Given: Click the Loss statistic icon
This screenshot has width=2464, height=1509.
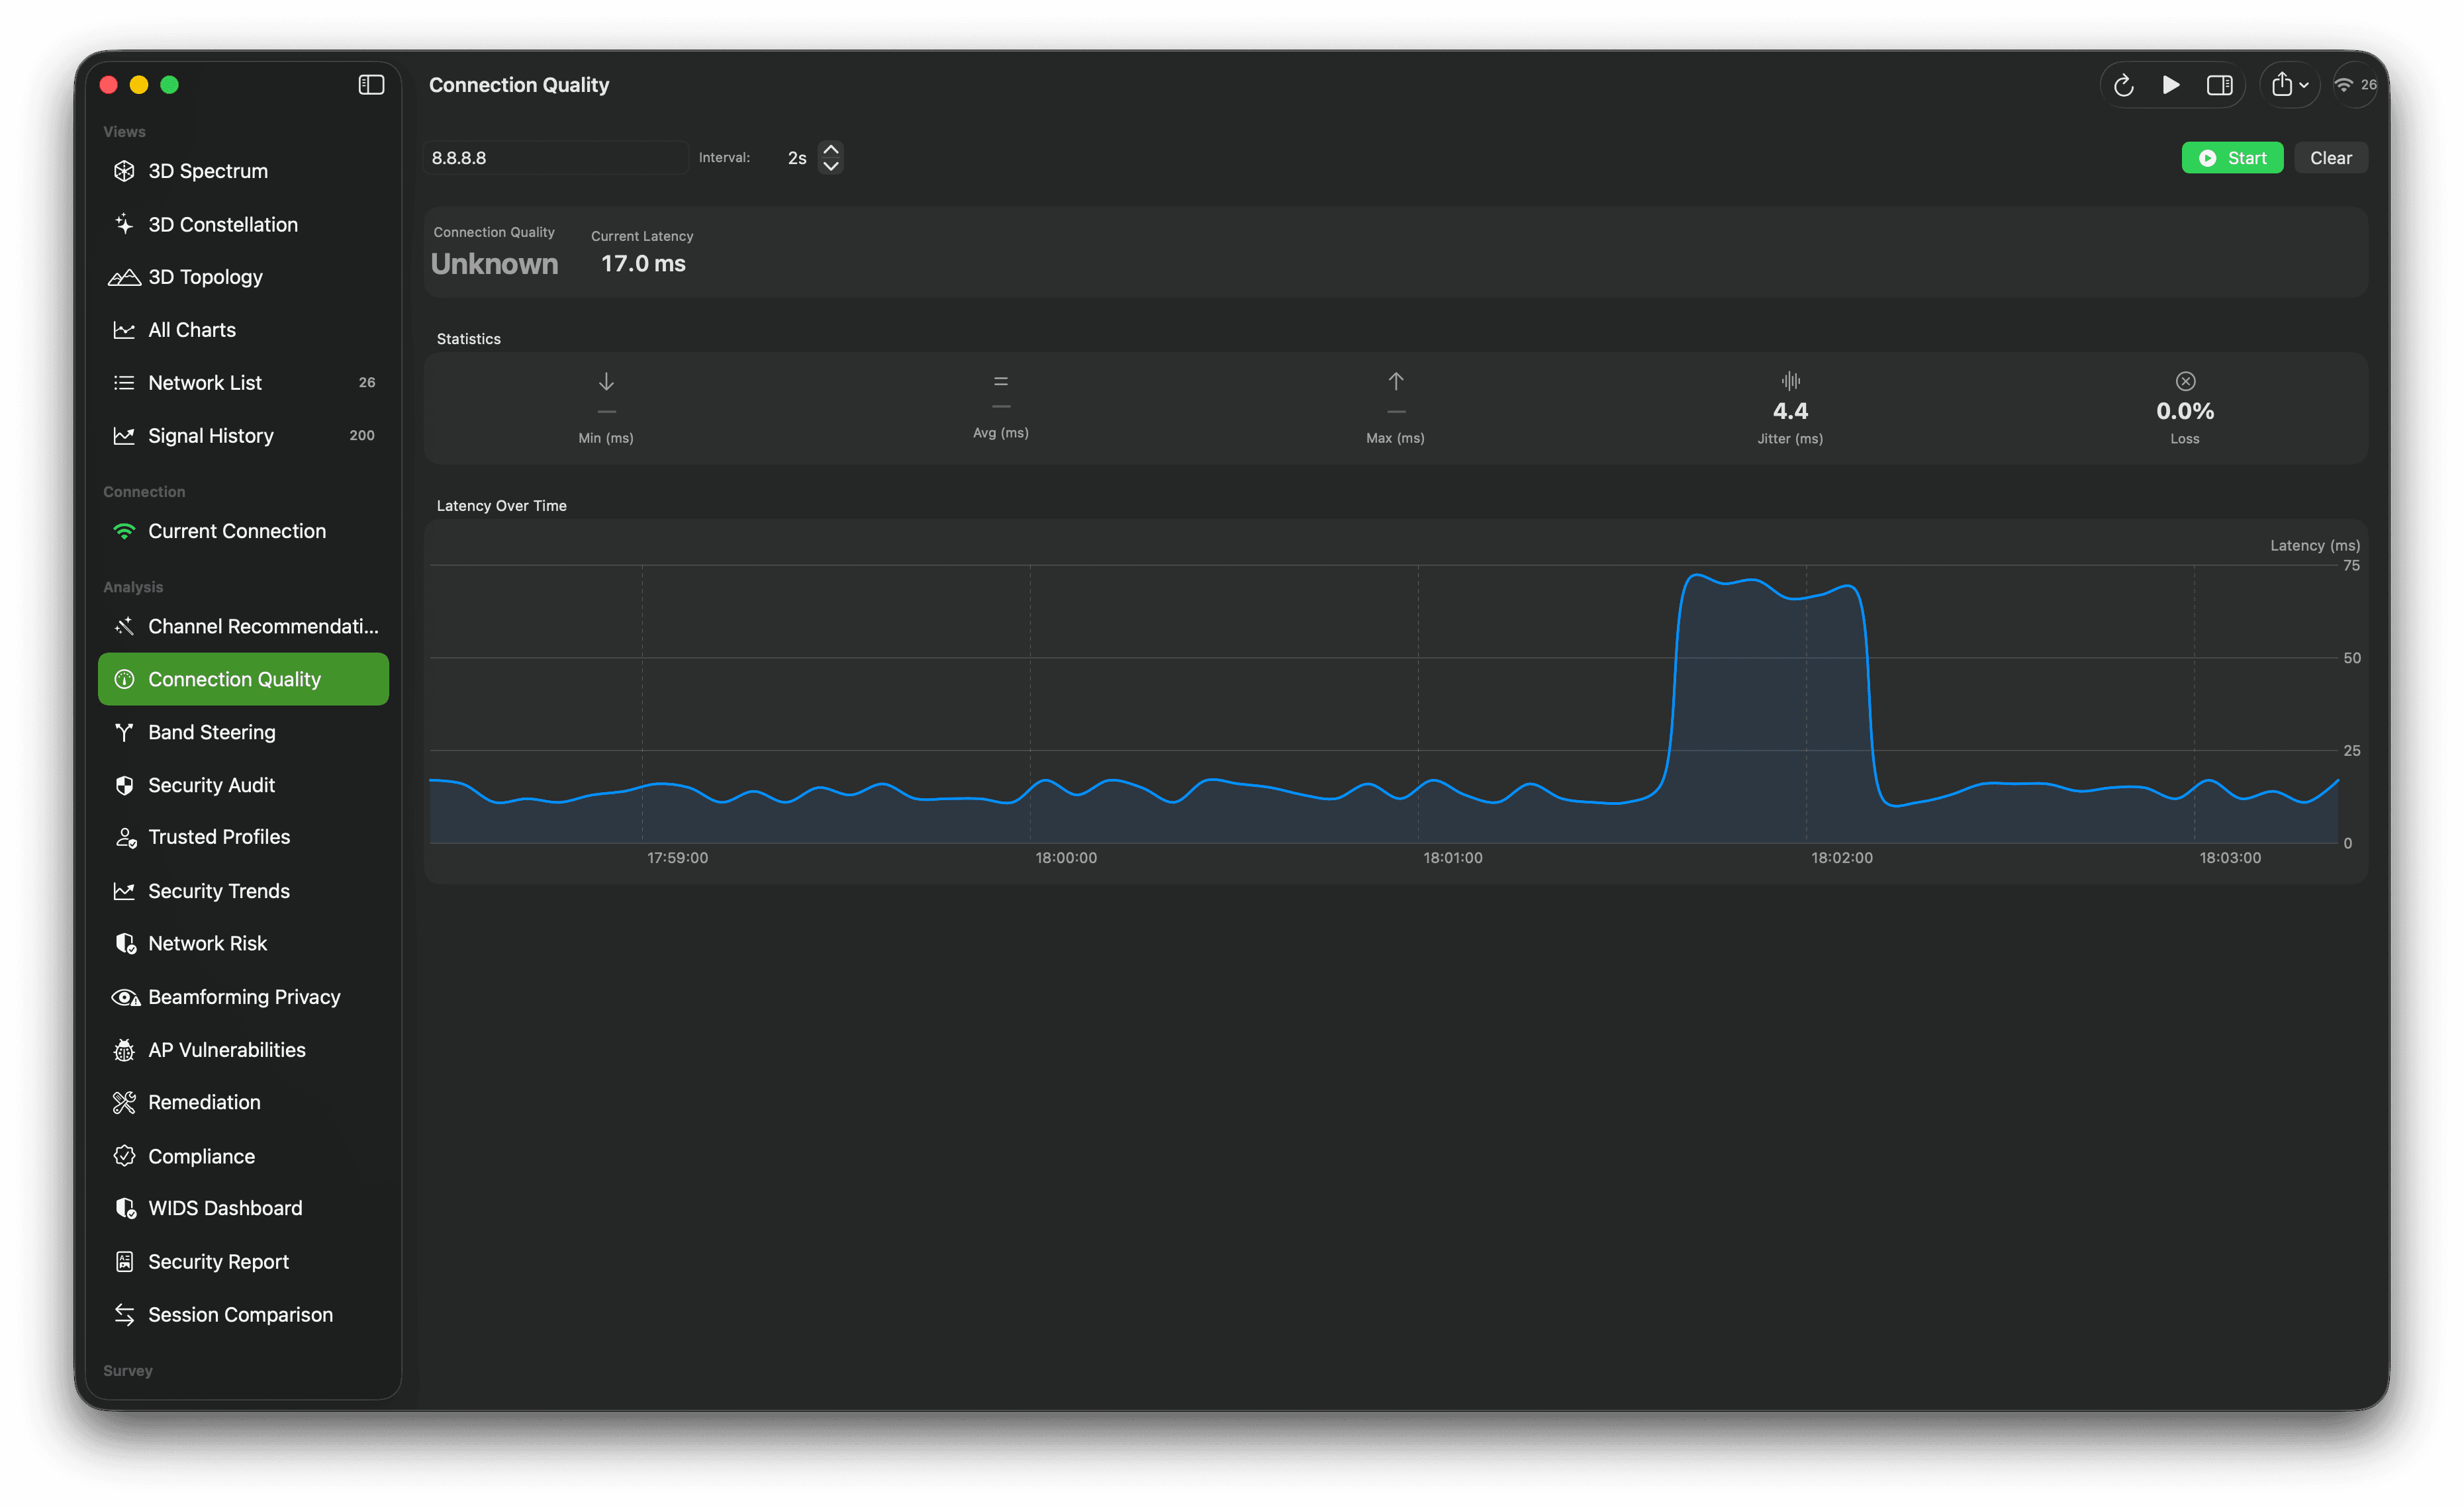Looking at the screenshot, I should coord(2185,381).
